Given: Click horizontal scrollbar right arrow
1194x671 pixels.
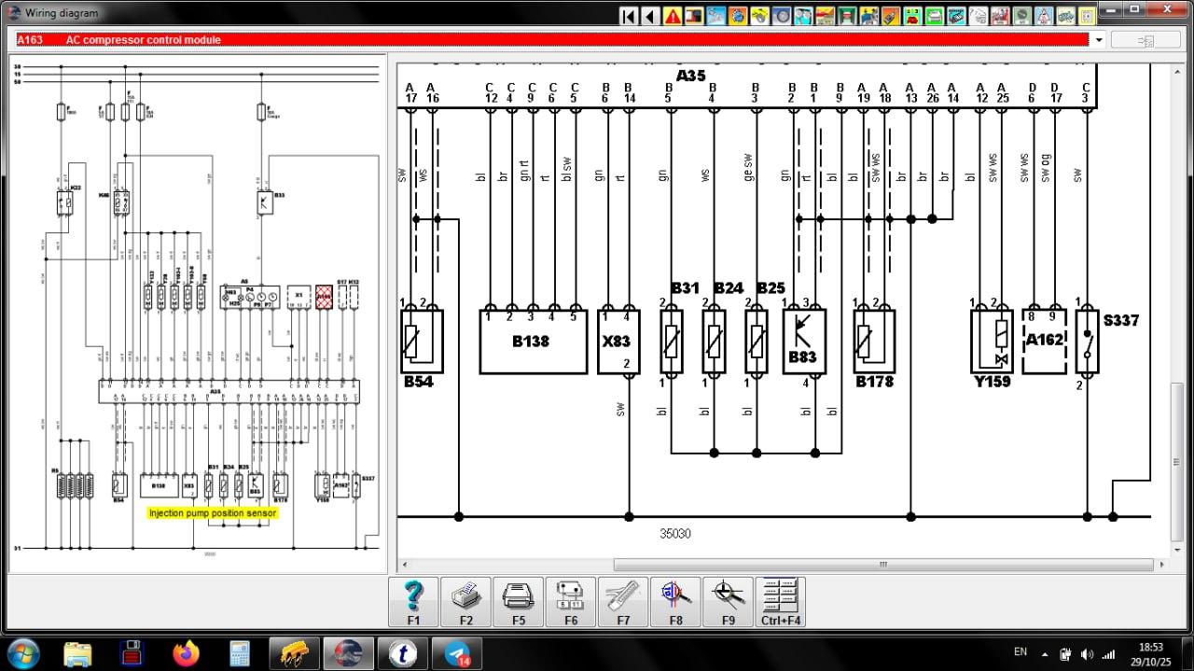Looking at the screenshot, I should pyautogui.click(x=1161, y=565).
